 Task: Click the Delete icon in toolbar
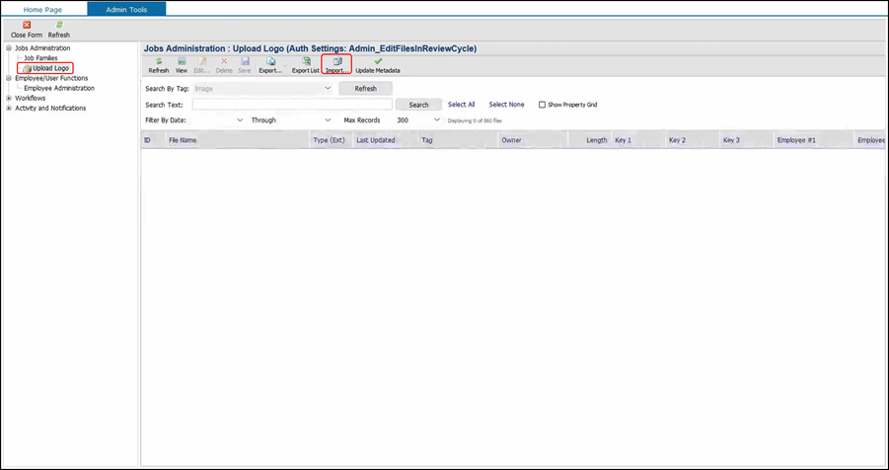click(224, 62)
